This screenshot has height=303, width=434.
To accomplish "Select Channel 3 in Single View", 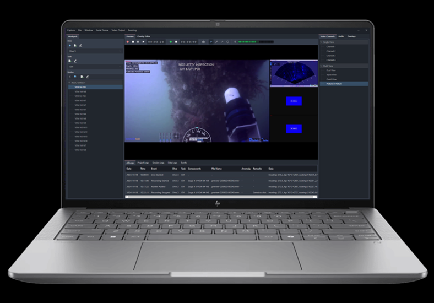I will pos(331,56).
